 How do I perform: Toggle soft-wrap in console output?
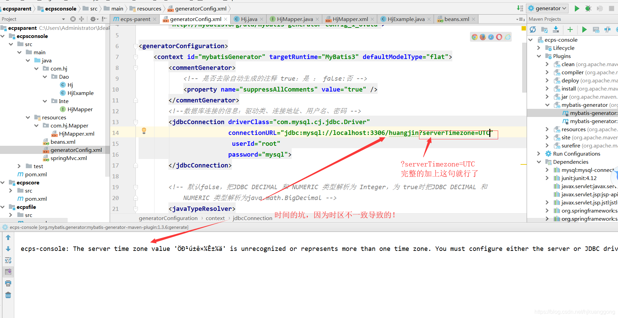[x=8, y=260]
